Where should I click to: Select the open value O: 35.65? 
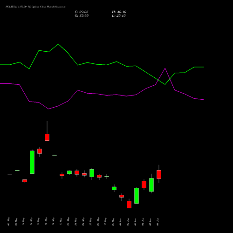coord(82,16)
